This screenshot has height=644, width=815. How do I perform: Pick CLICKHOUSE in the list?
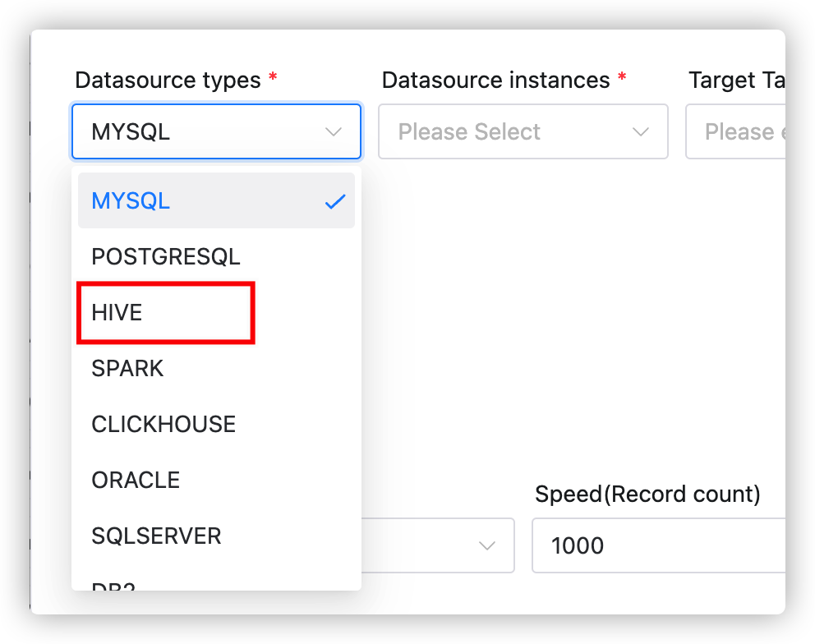click(216, 424)
